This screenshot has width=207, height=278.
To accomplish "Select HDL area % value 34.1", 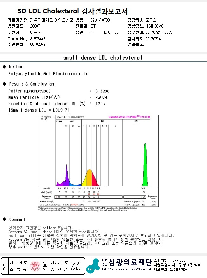I will tap(143, 188).
